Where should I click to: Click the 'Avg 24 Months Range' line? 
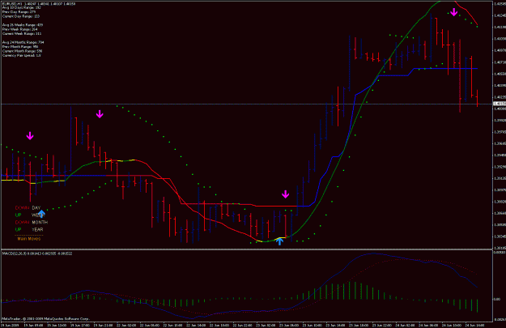pos(23,42)
